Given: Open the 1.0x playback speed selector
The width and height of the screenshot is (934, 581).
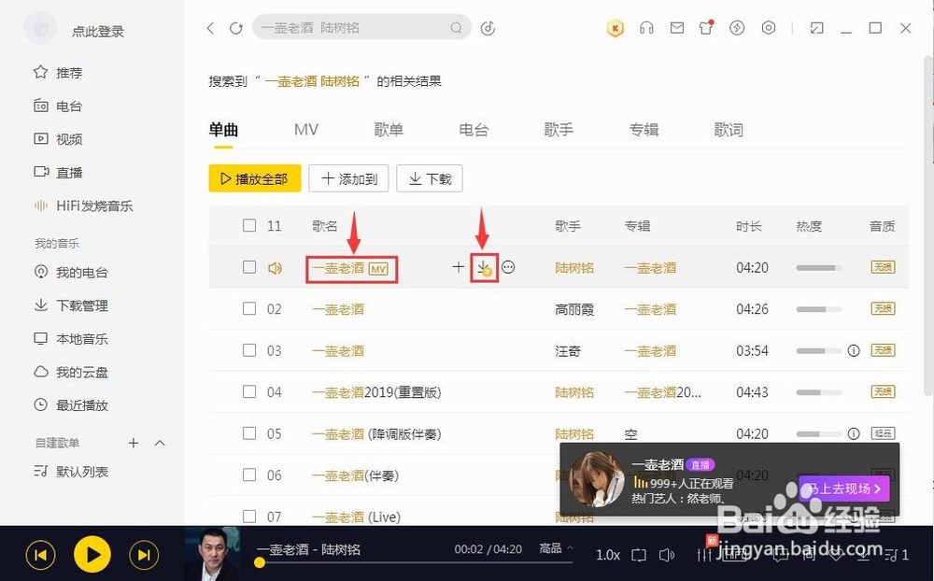Looking at the screenshot, I should pyautogui.click(x=608, y=555).
